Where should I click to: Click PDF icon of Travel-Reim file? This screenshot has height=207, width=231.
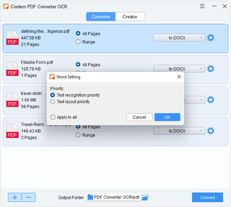pos(12,131)
